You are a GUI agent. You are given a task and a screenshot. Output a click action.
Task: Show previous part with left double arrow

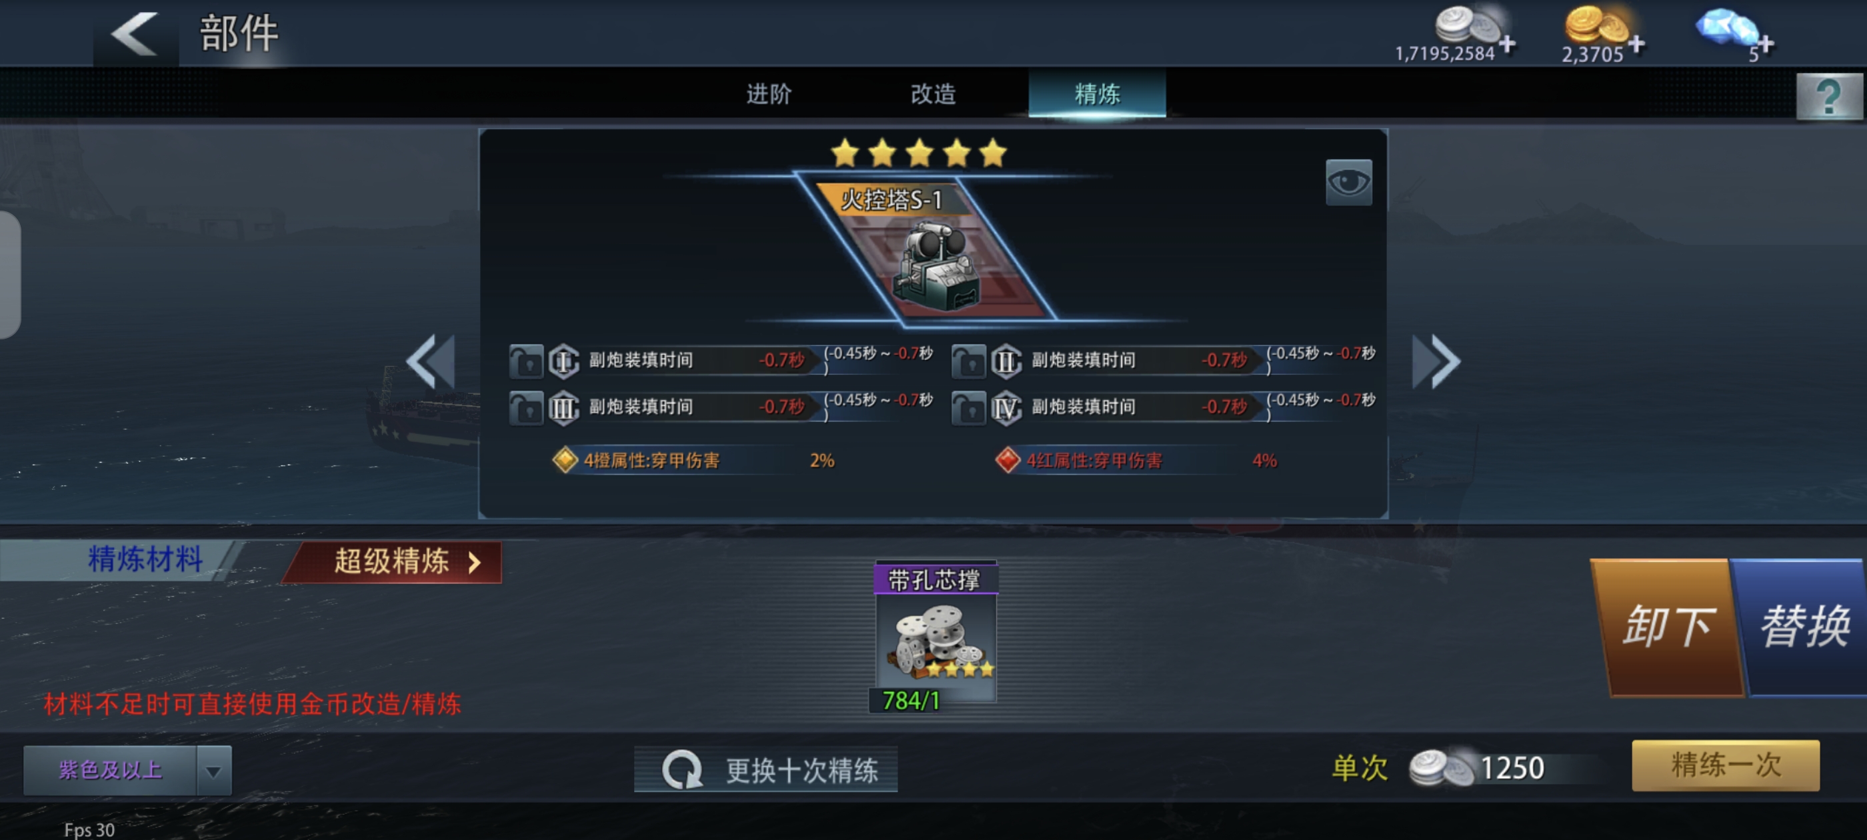pos(431,361)
